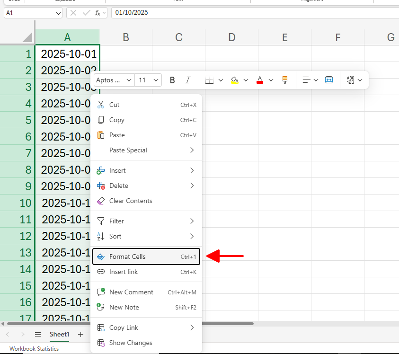Click the horizontal scrollbar thumb
This screenshot has width=399, height=354.
point(130,324)
